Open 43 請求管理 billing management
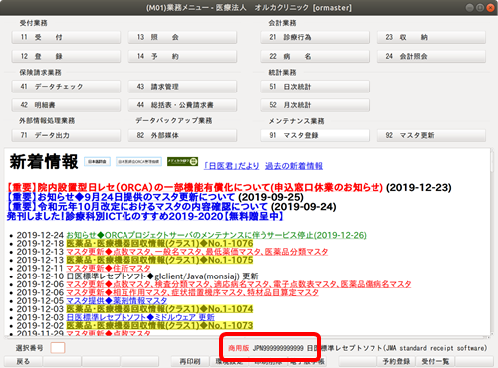Image resolution: width=498 pixels, height=368 pixels. tap(182, 87)
